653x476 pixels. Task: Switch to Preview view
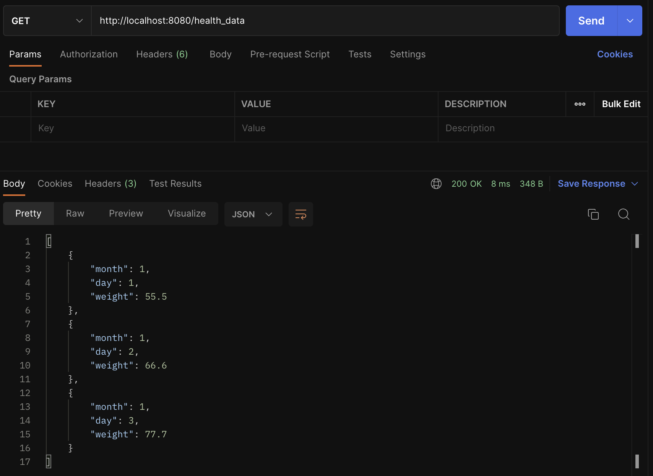[x=126, y=214]
